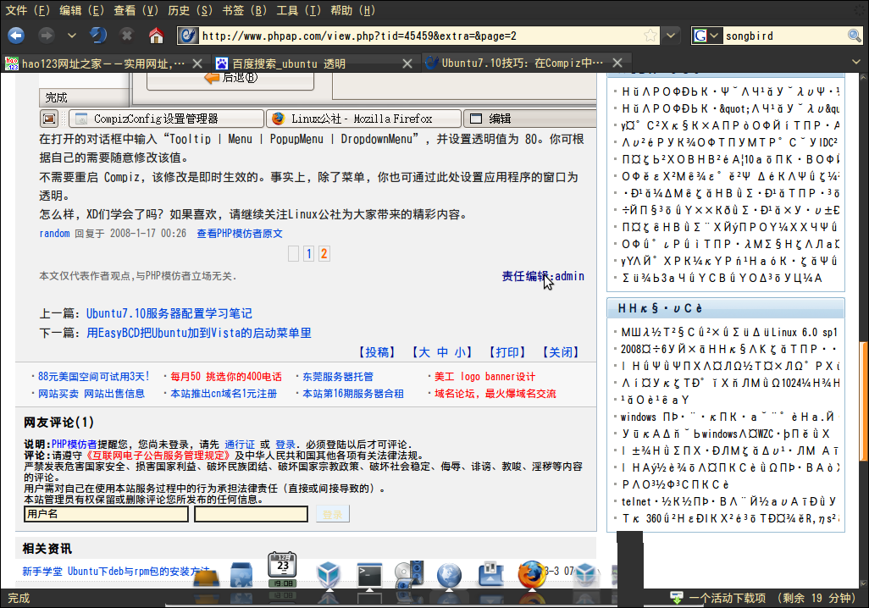This screenshot has width=869, height=608.
Task: Click the download status icon in status bar
Action: point(677,598)
